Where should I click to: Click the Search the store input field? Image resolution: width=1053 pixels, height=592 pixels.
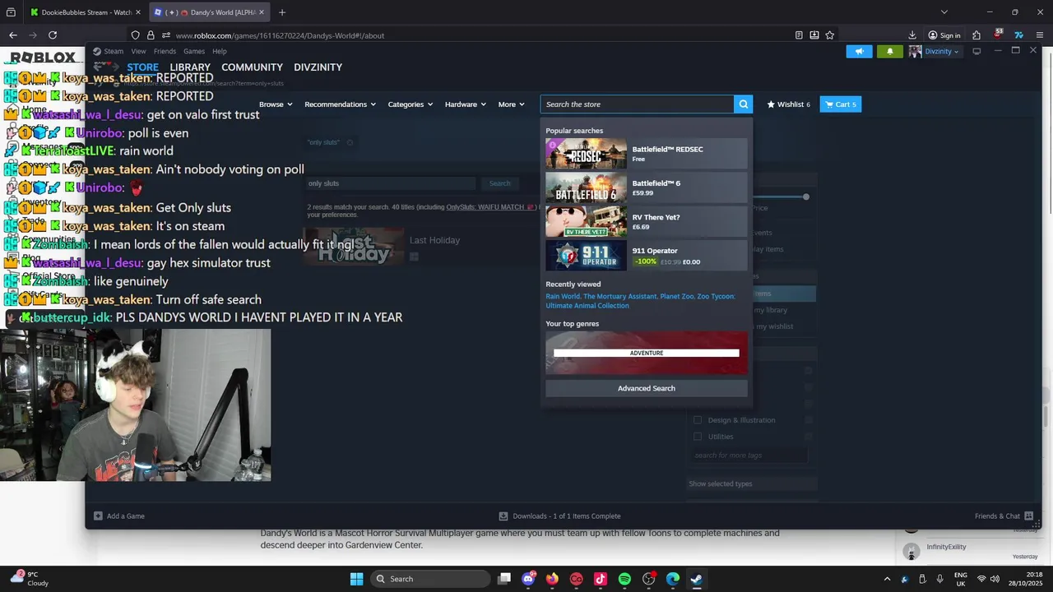(637, 104)
